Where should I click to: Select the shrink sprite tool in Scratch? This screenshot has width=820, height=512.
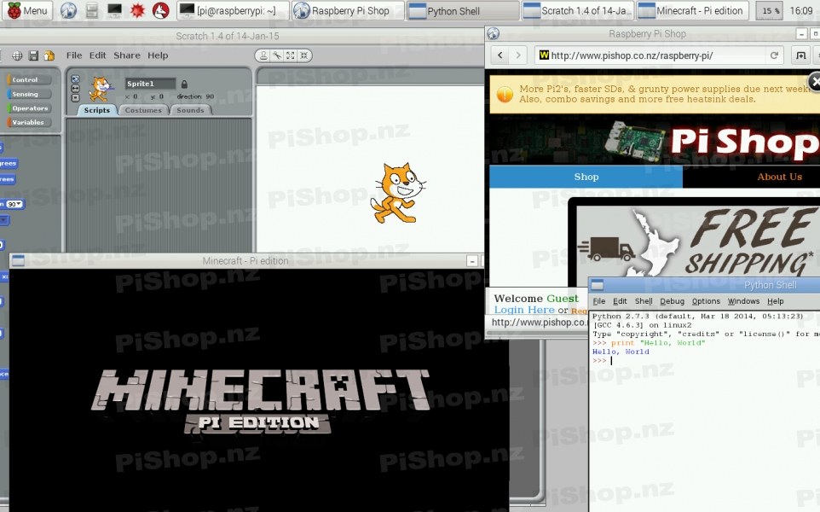pos(303,55)
